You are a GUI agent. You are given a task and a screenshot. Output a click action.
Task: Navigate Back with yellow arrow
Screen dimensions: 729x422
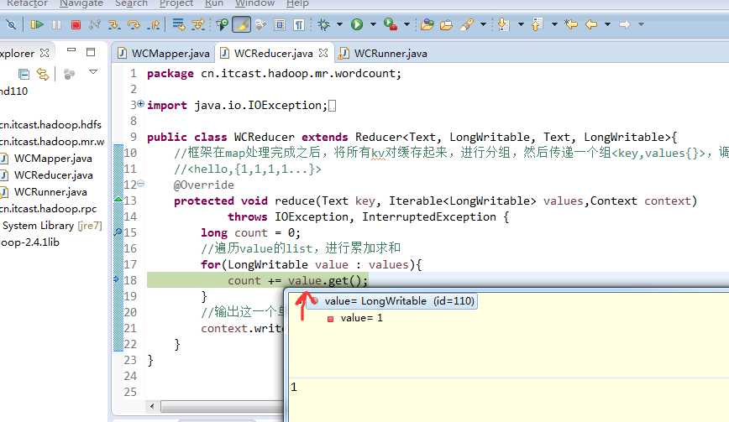[591, 24]
